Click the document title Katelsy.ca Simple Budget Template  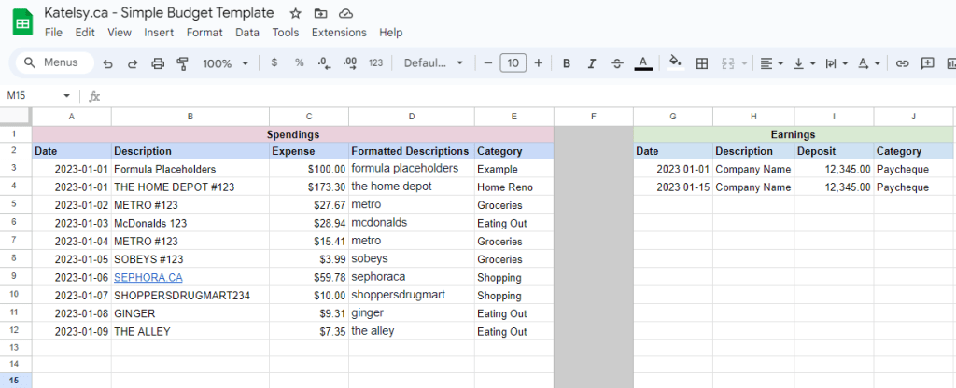click(x=159, y=13)
